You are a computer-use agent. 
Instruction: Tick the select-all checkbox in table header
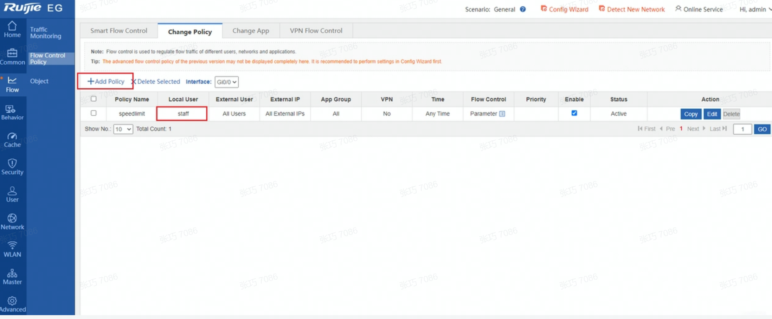[x=94, y=99]
